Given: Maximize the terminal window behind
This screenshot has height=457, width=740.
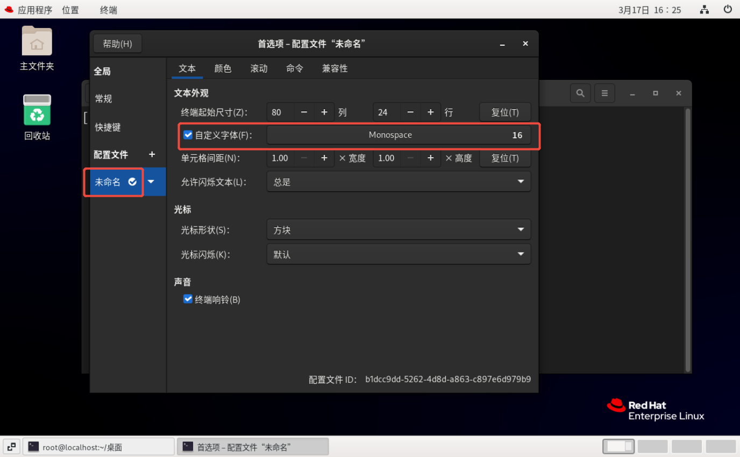Looking at the screenshot, I should click(655, 93).
